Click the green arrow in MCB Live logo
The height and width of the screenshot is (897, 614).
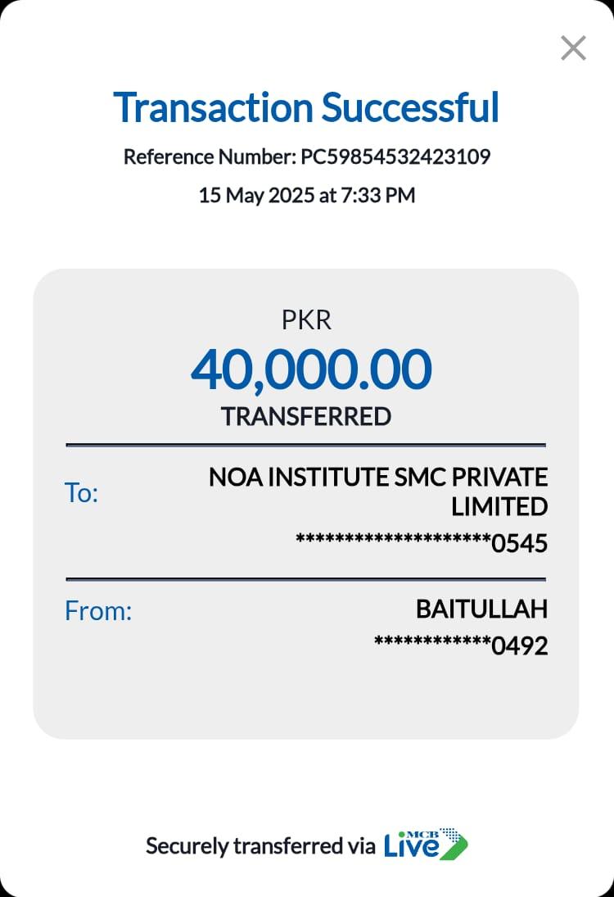[454, 847]
